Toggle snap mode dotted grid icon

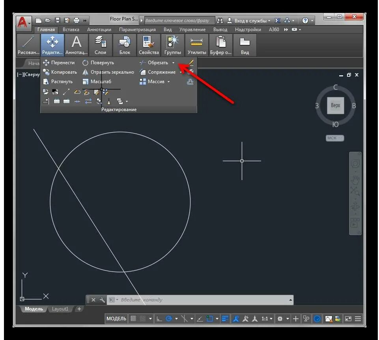pos(143,319)
